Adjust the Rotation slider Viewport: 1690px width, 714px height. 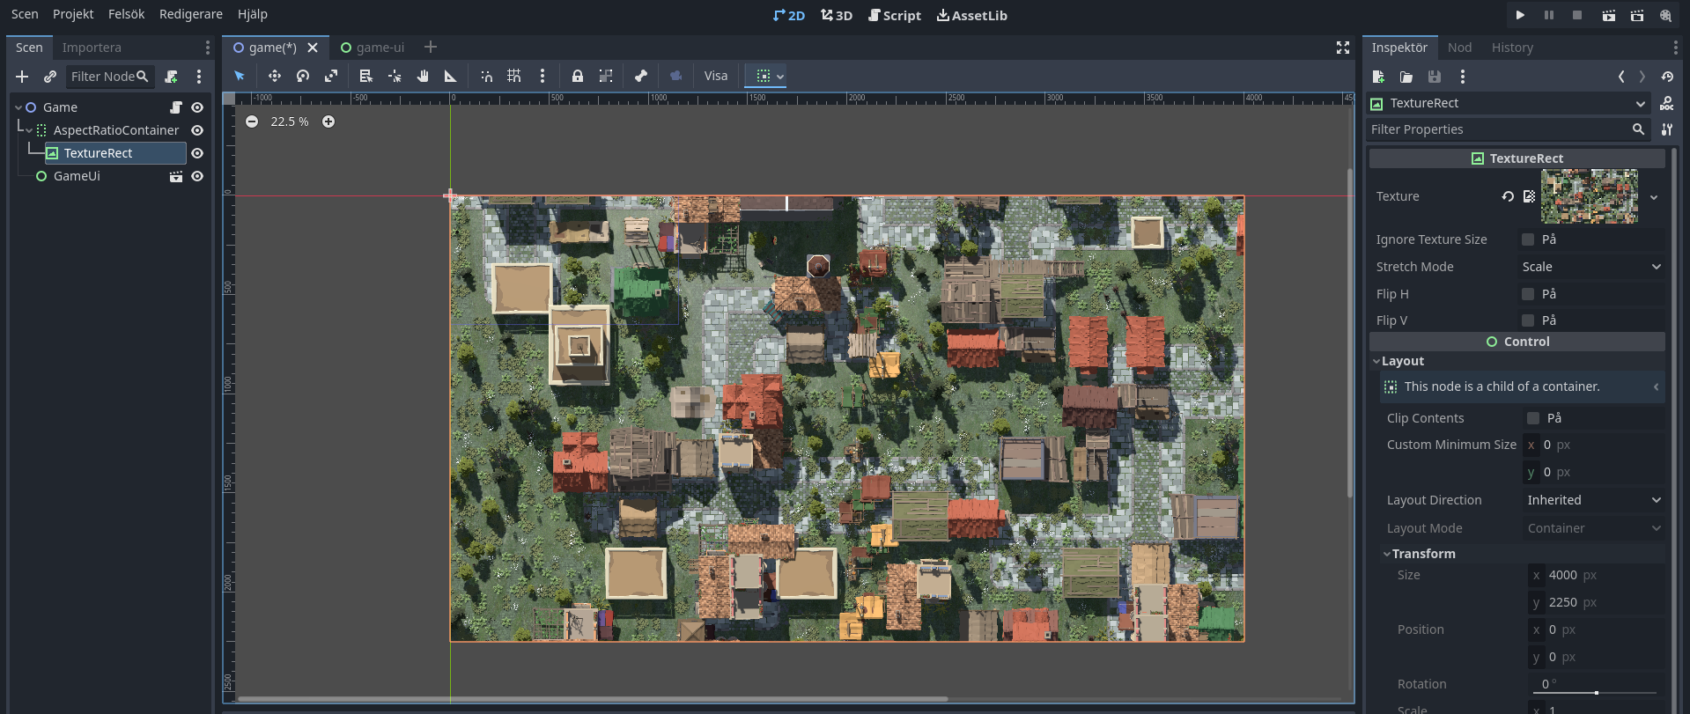tap(1597, 693)
